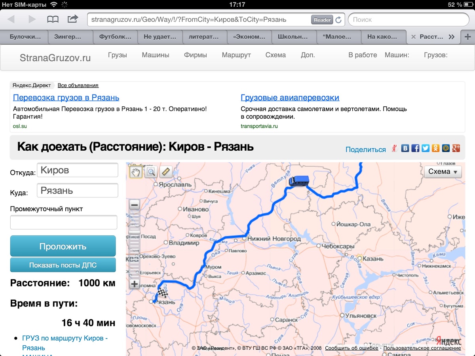Open the Машины menu item
Viewport: 475px width, 356px height.
[x=156, y=55]
